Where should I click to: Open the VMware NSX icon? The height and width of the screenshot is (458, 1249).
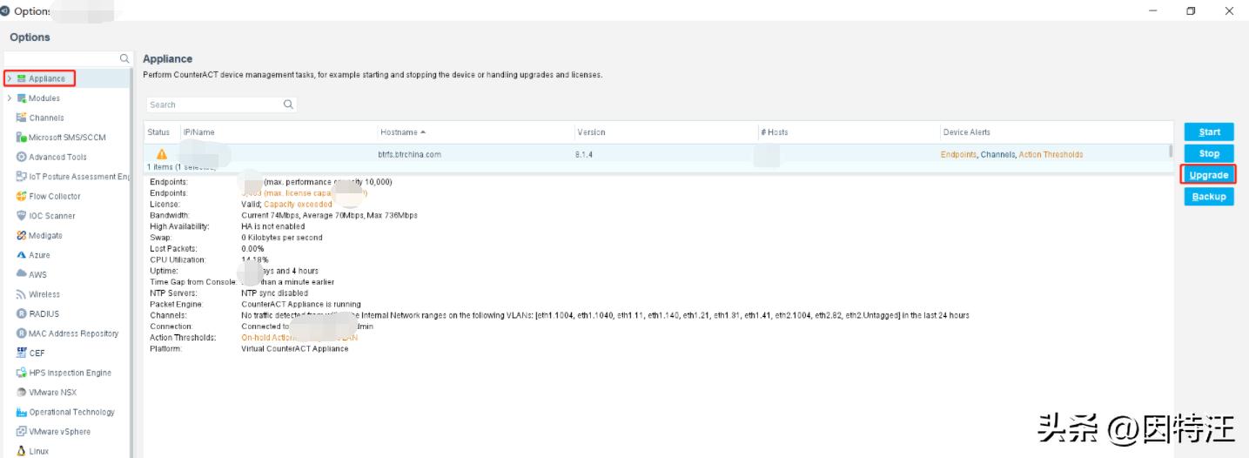click(22, 392)
